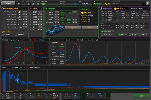Screen dimensions: 151x100
Task: Click the MaxedOut double-arrow icon
Action: click(82, 9)
